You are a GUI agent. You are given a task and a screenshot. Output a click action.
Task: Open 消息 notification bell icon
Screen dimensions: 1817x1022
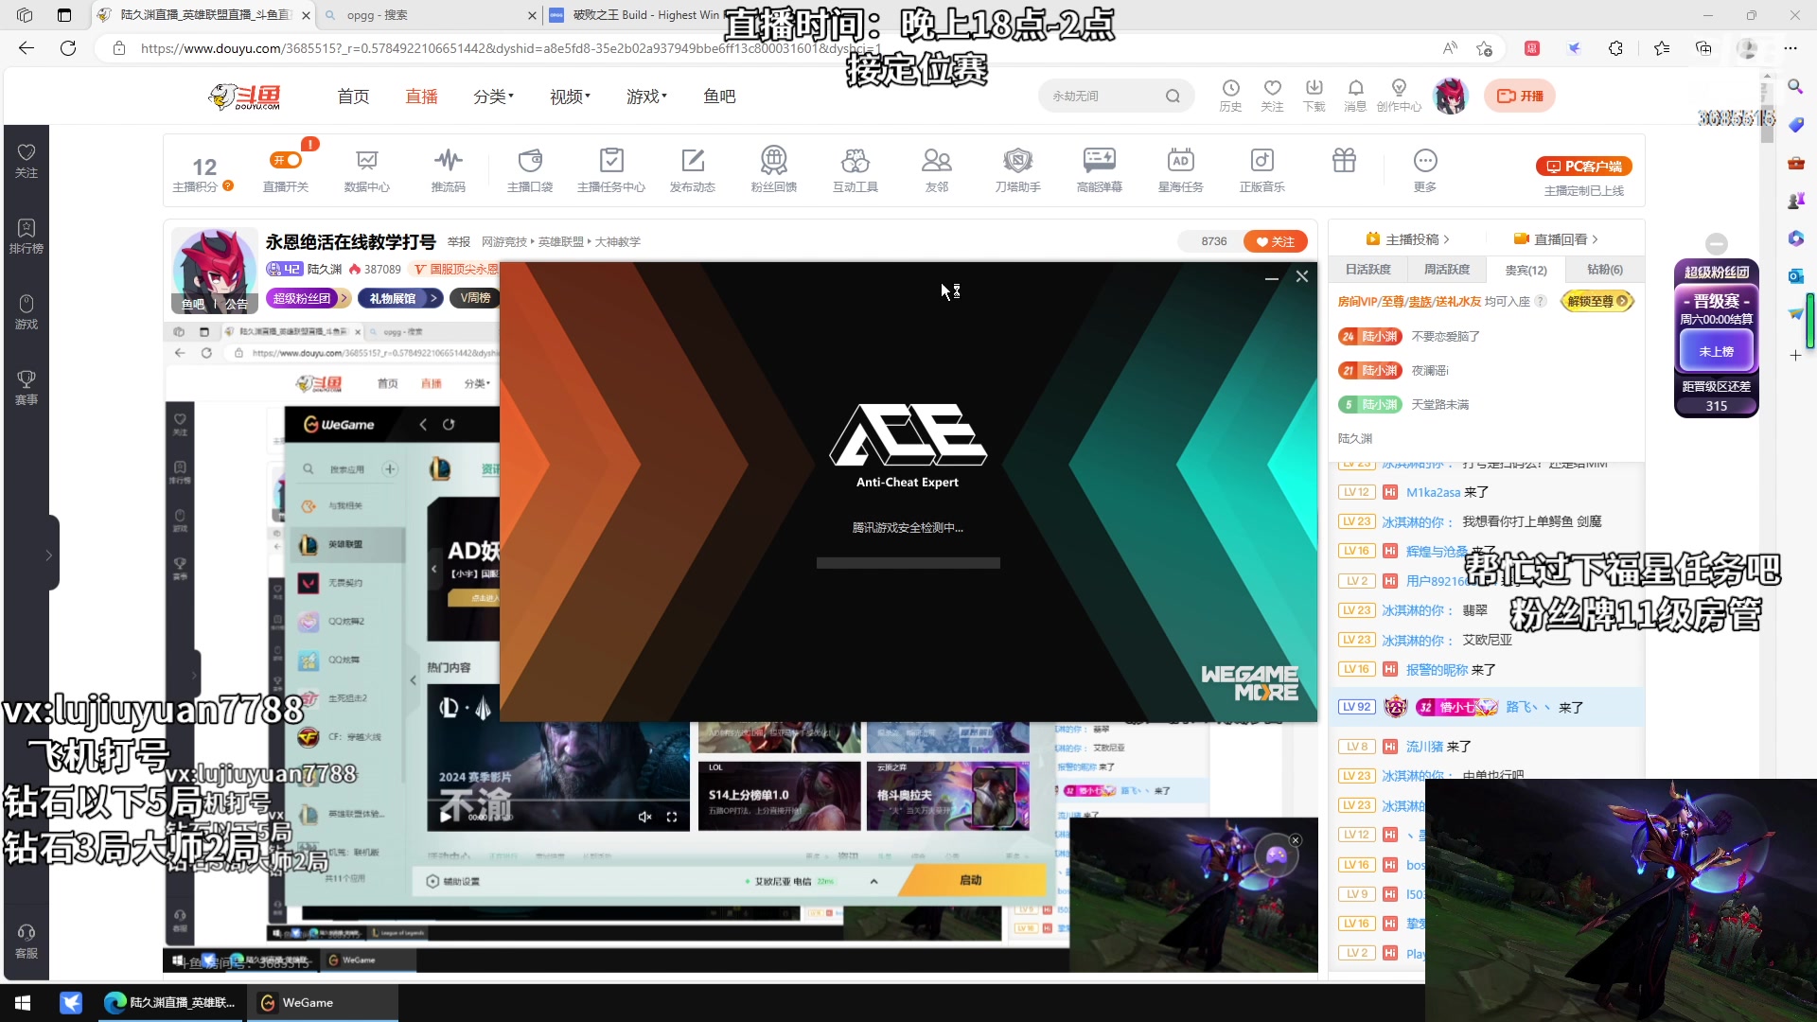1355,96
